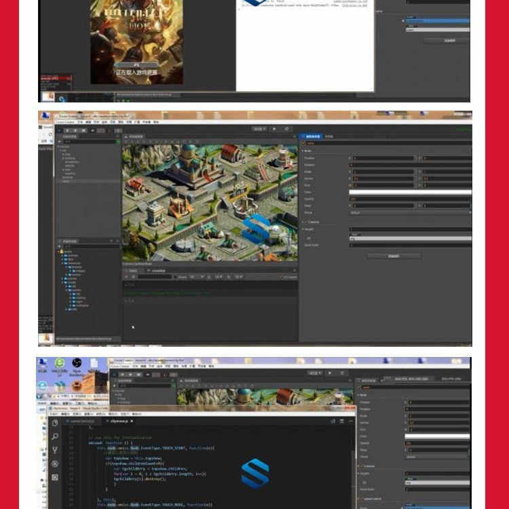This screenshot has width=509, height=509.
Task: Click the play preview button above the full city scene
Action: [274, 129]
